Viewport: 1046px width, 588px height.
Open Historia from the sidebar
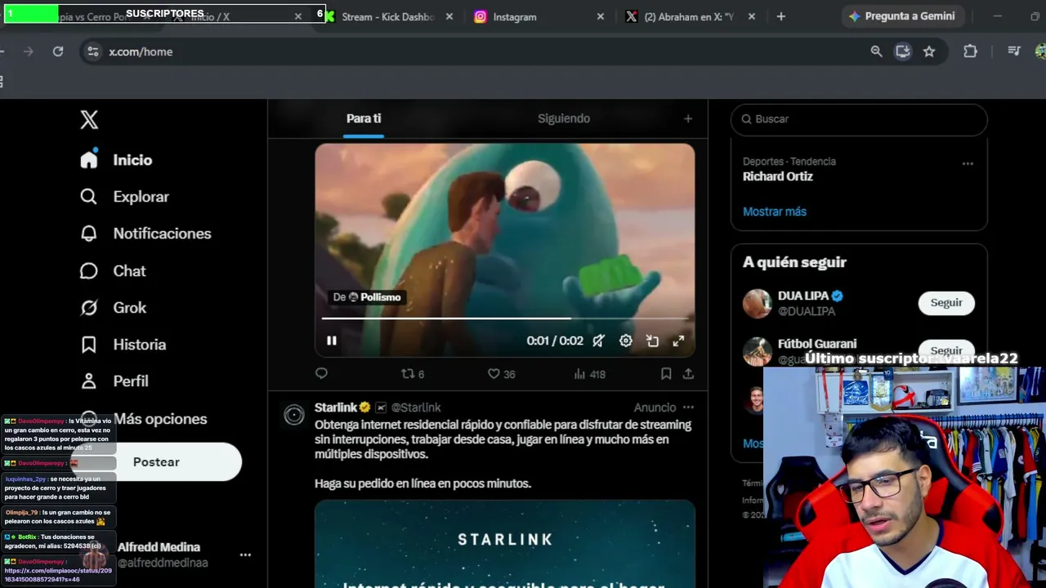coord(123,345)
